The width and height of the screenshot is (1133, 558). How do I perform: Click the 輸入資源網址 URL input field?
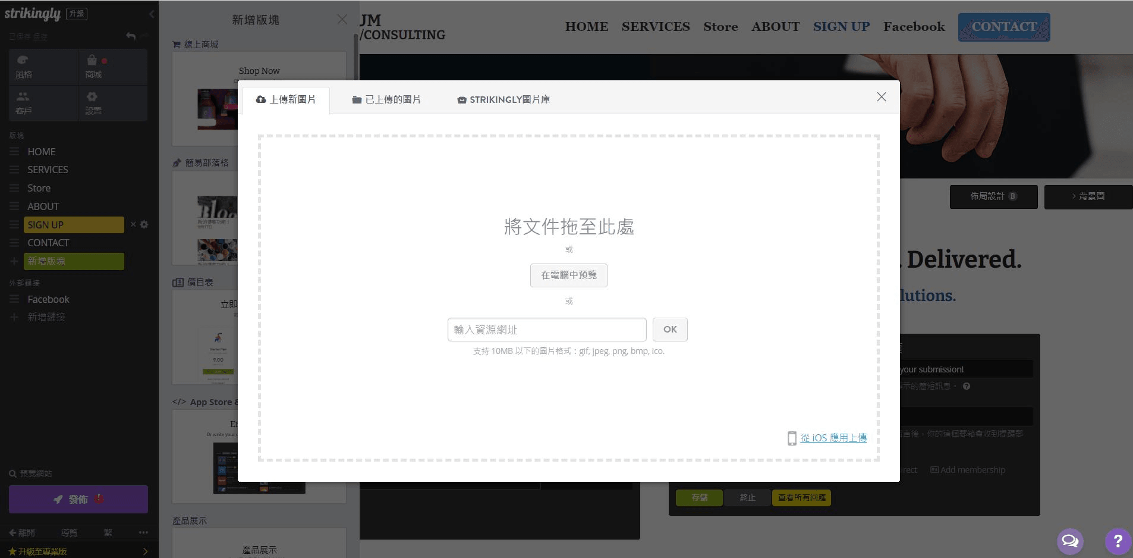coord(546,329)
